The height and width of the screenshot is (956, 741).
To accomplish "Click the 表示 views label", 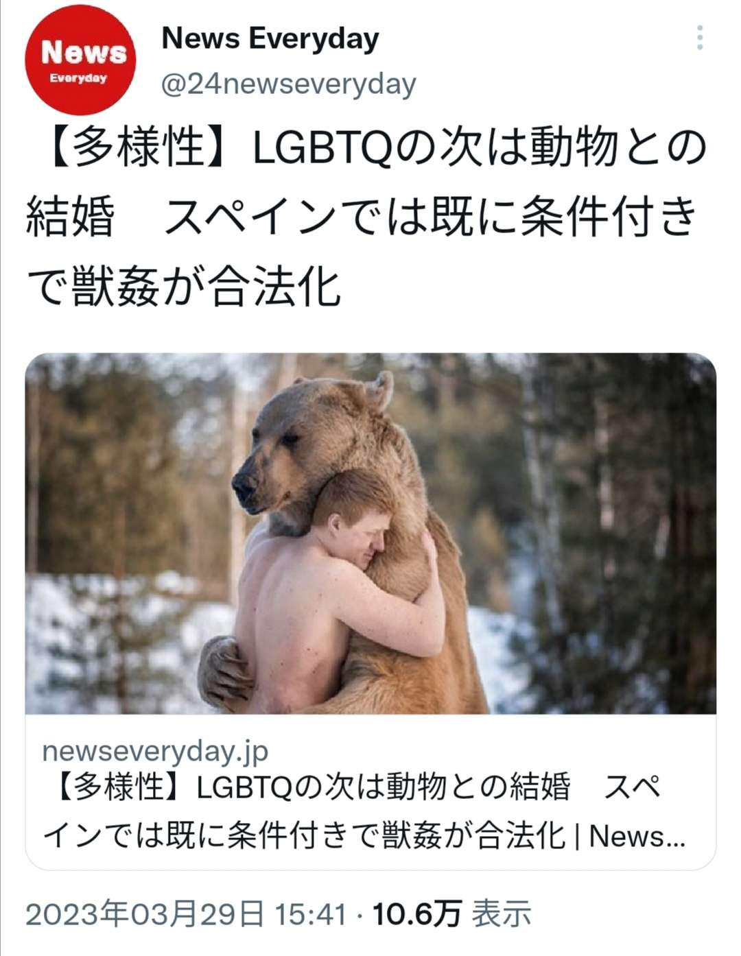I will click(x=502, y=914).
